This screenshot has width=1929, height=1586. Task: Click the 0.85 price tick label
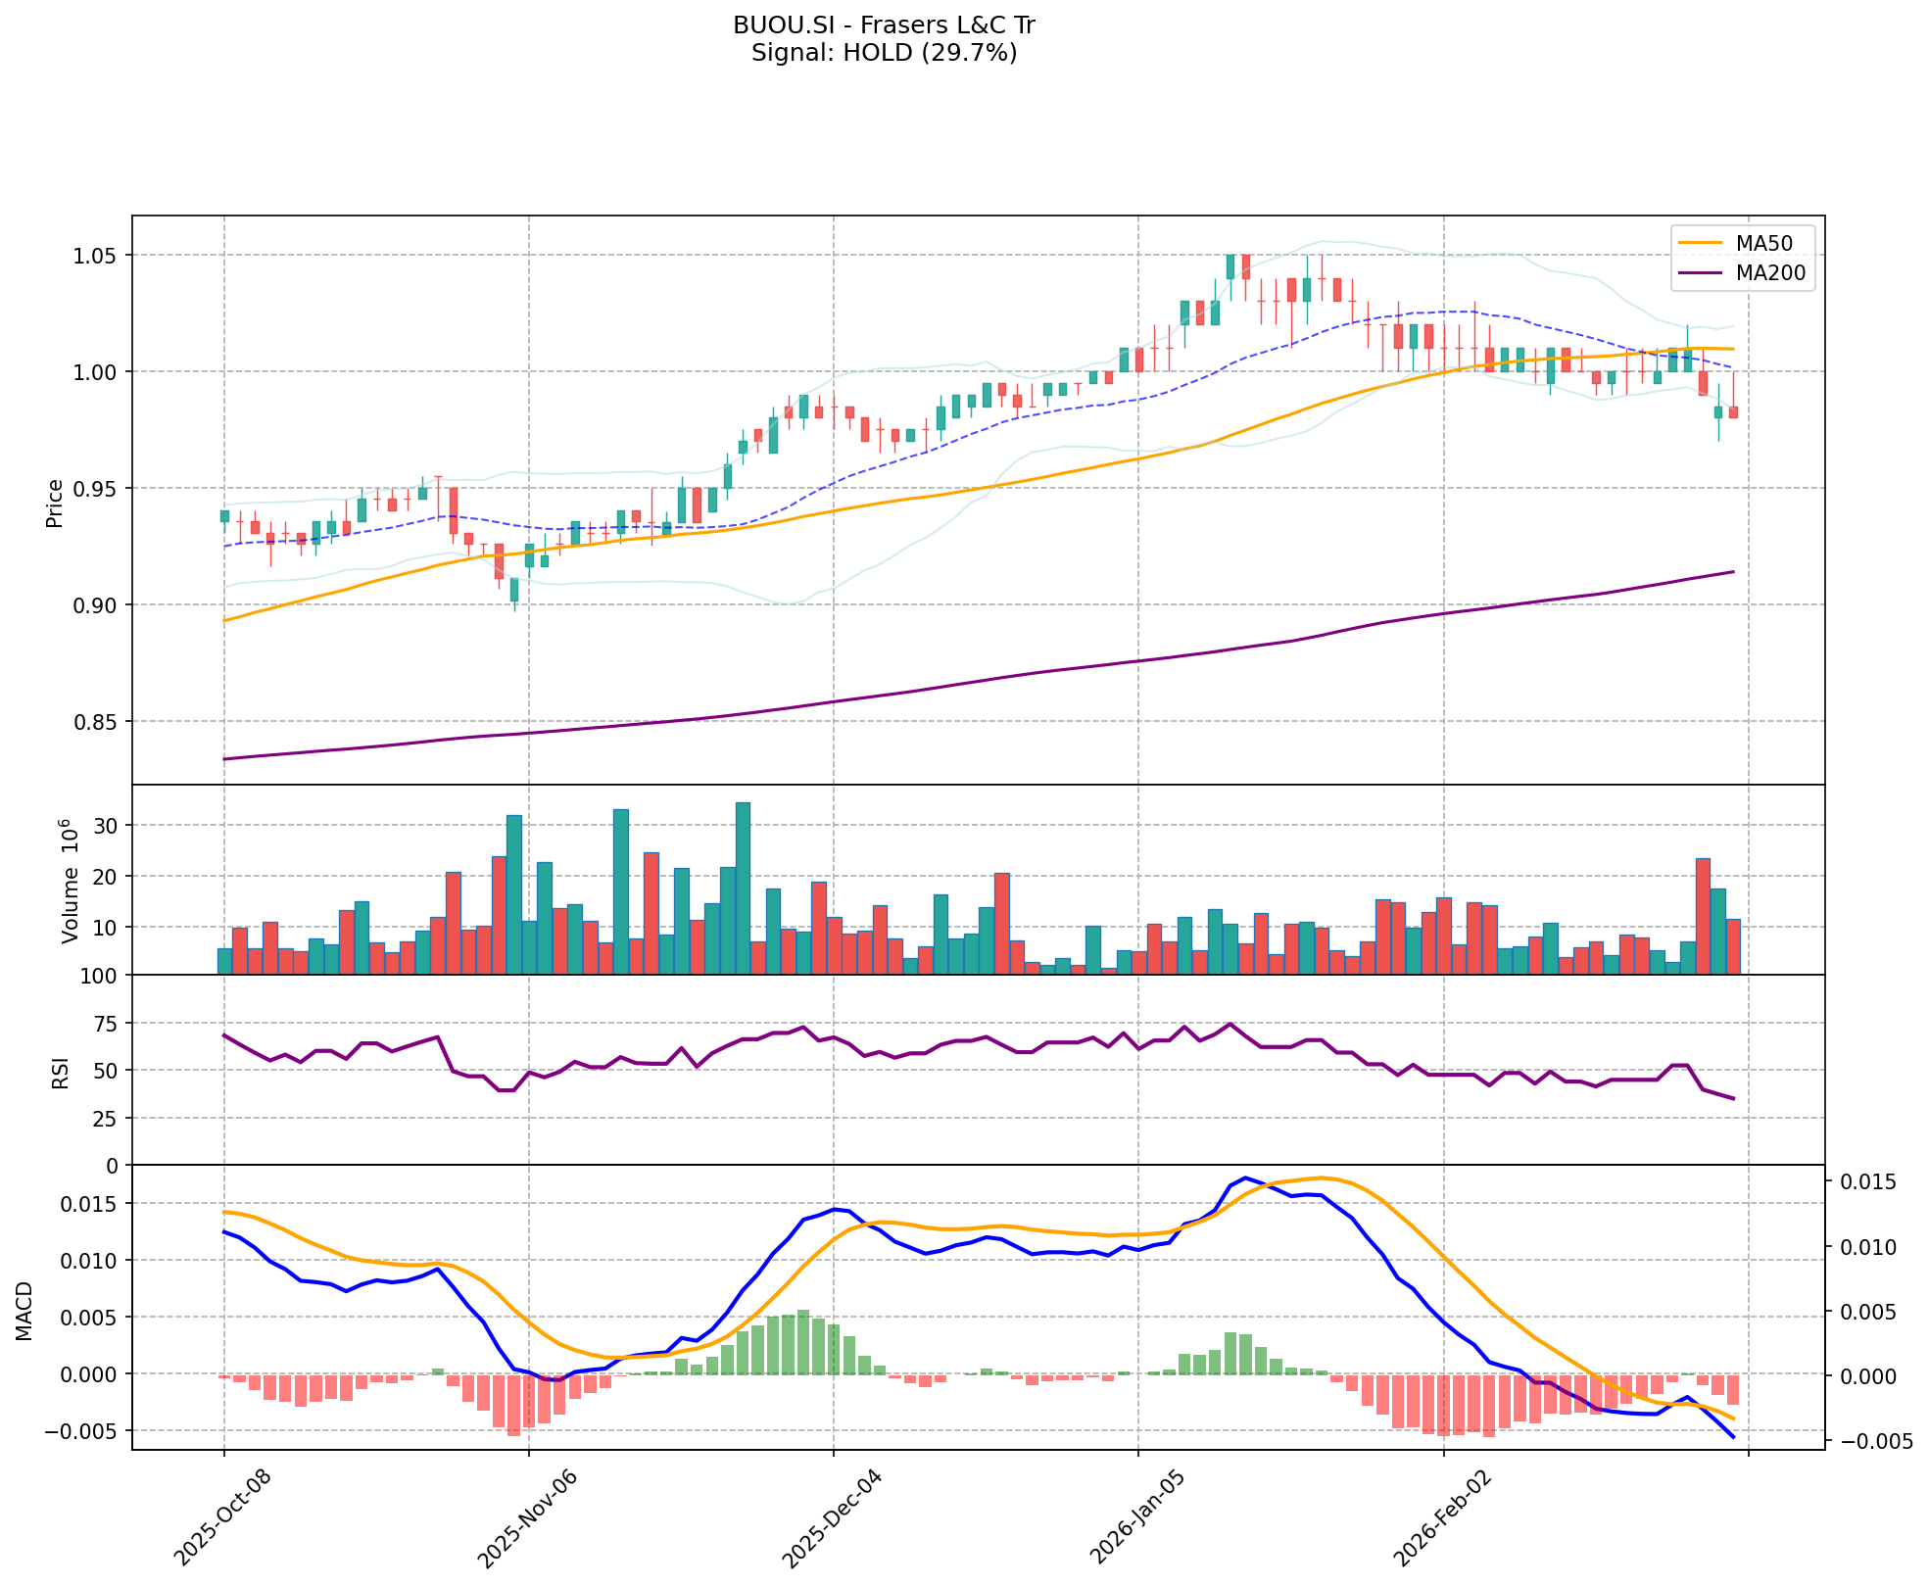96,722
